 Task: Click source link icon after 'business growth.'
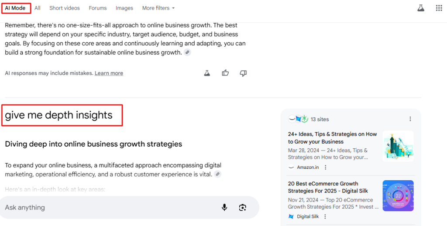pyautogui.click(x=187, y=52)
